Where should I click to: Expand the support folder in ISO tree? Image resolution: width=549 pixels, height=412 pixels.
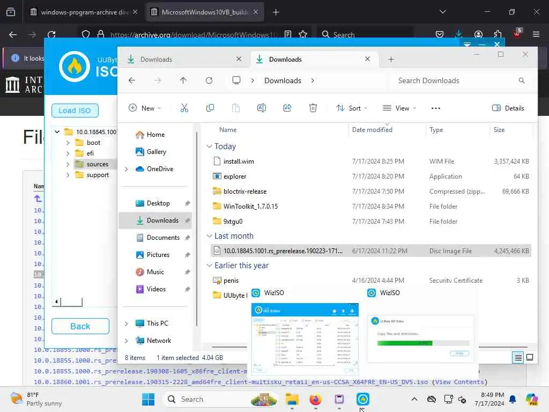[x=68, y=175]
